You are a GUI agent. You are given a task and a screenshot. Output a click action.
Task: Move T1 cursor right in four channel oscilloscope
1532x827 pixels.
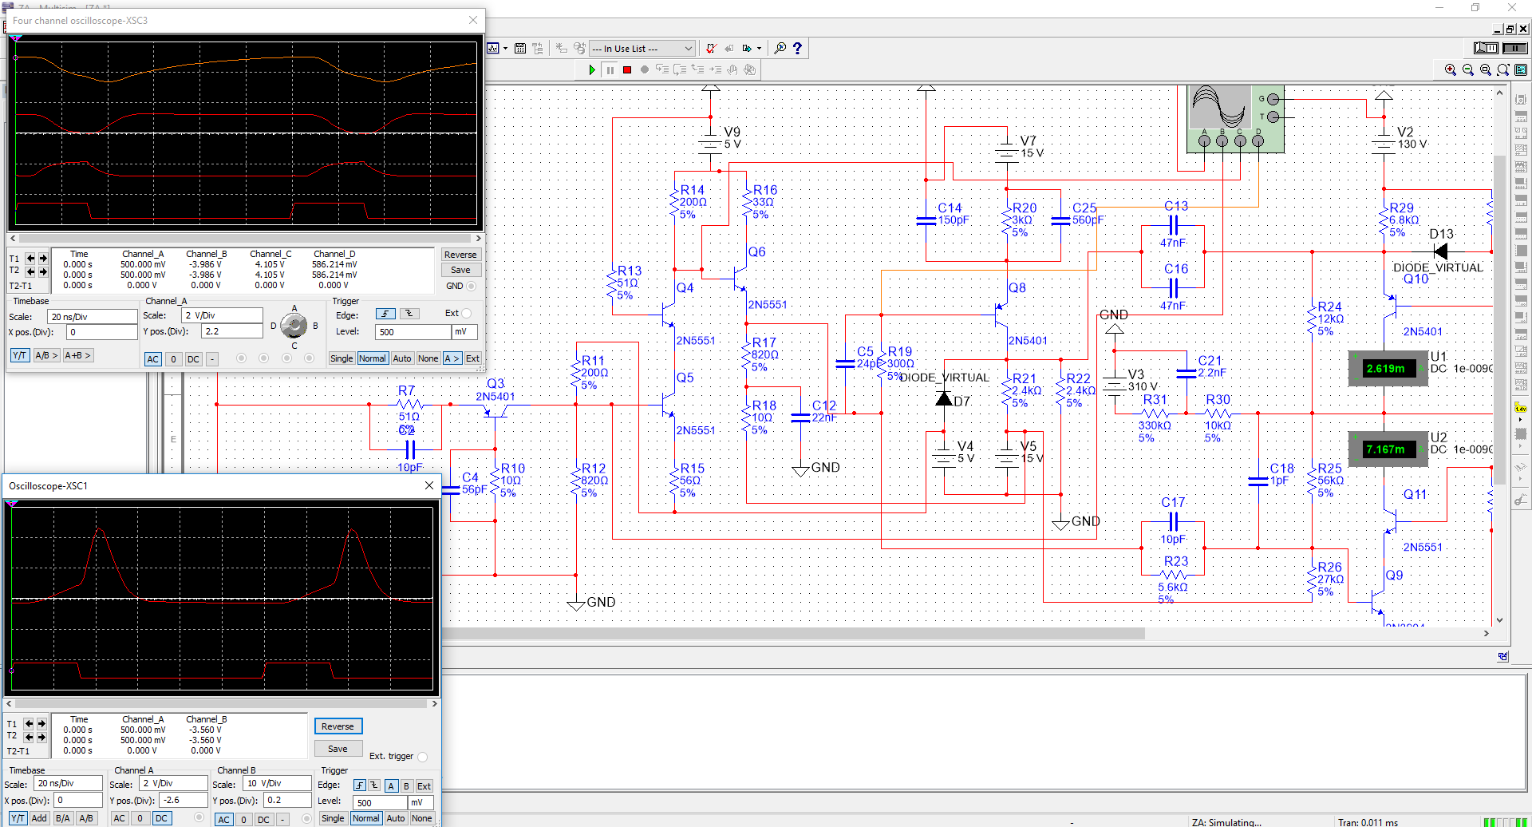pyautogui.click(x=43, y=259)
